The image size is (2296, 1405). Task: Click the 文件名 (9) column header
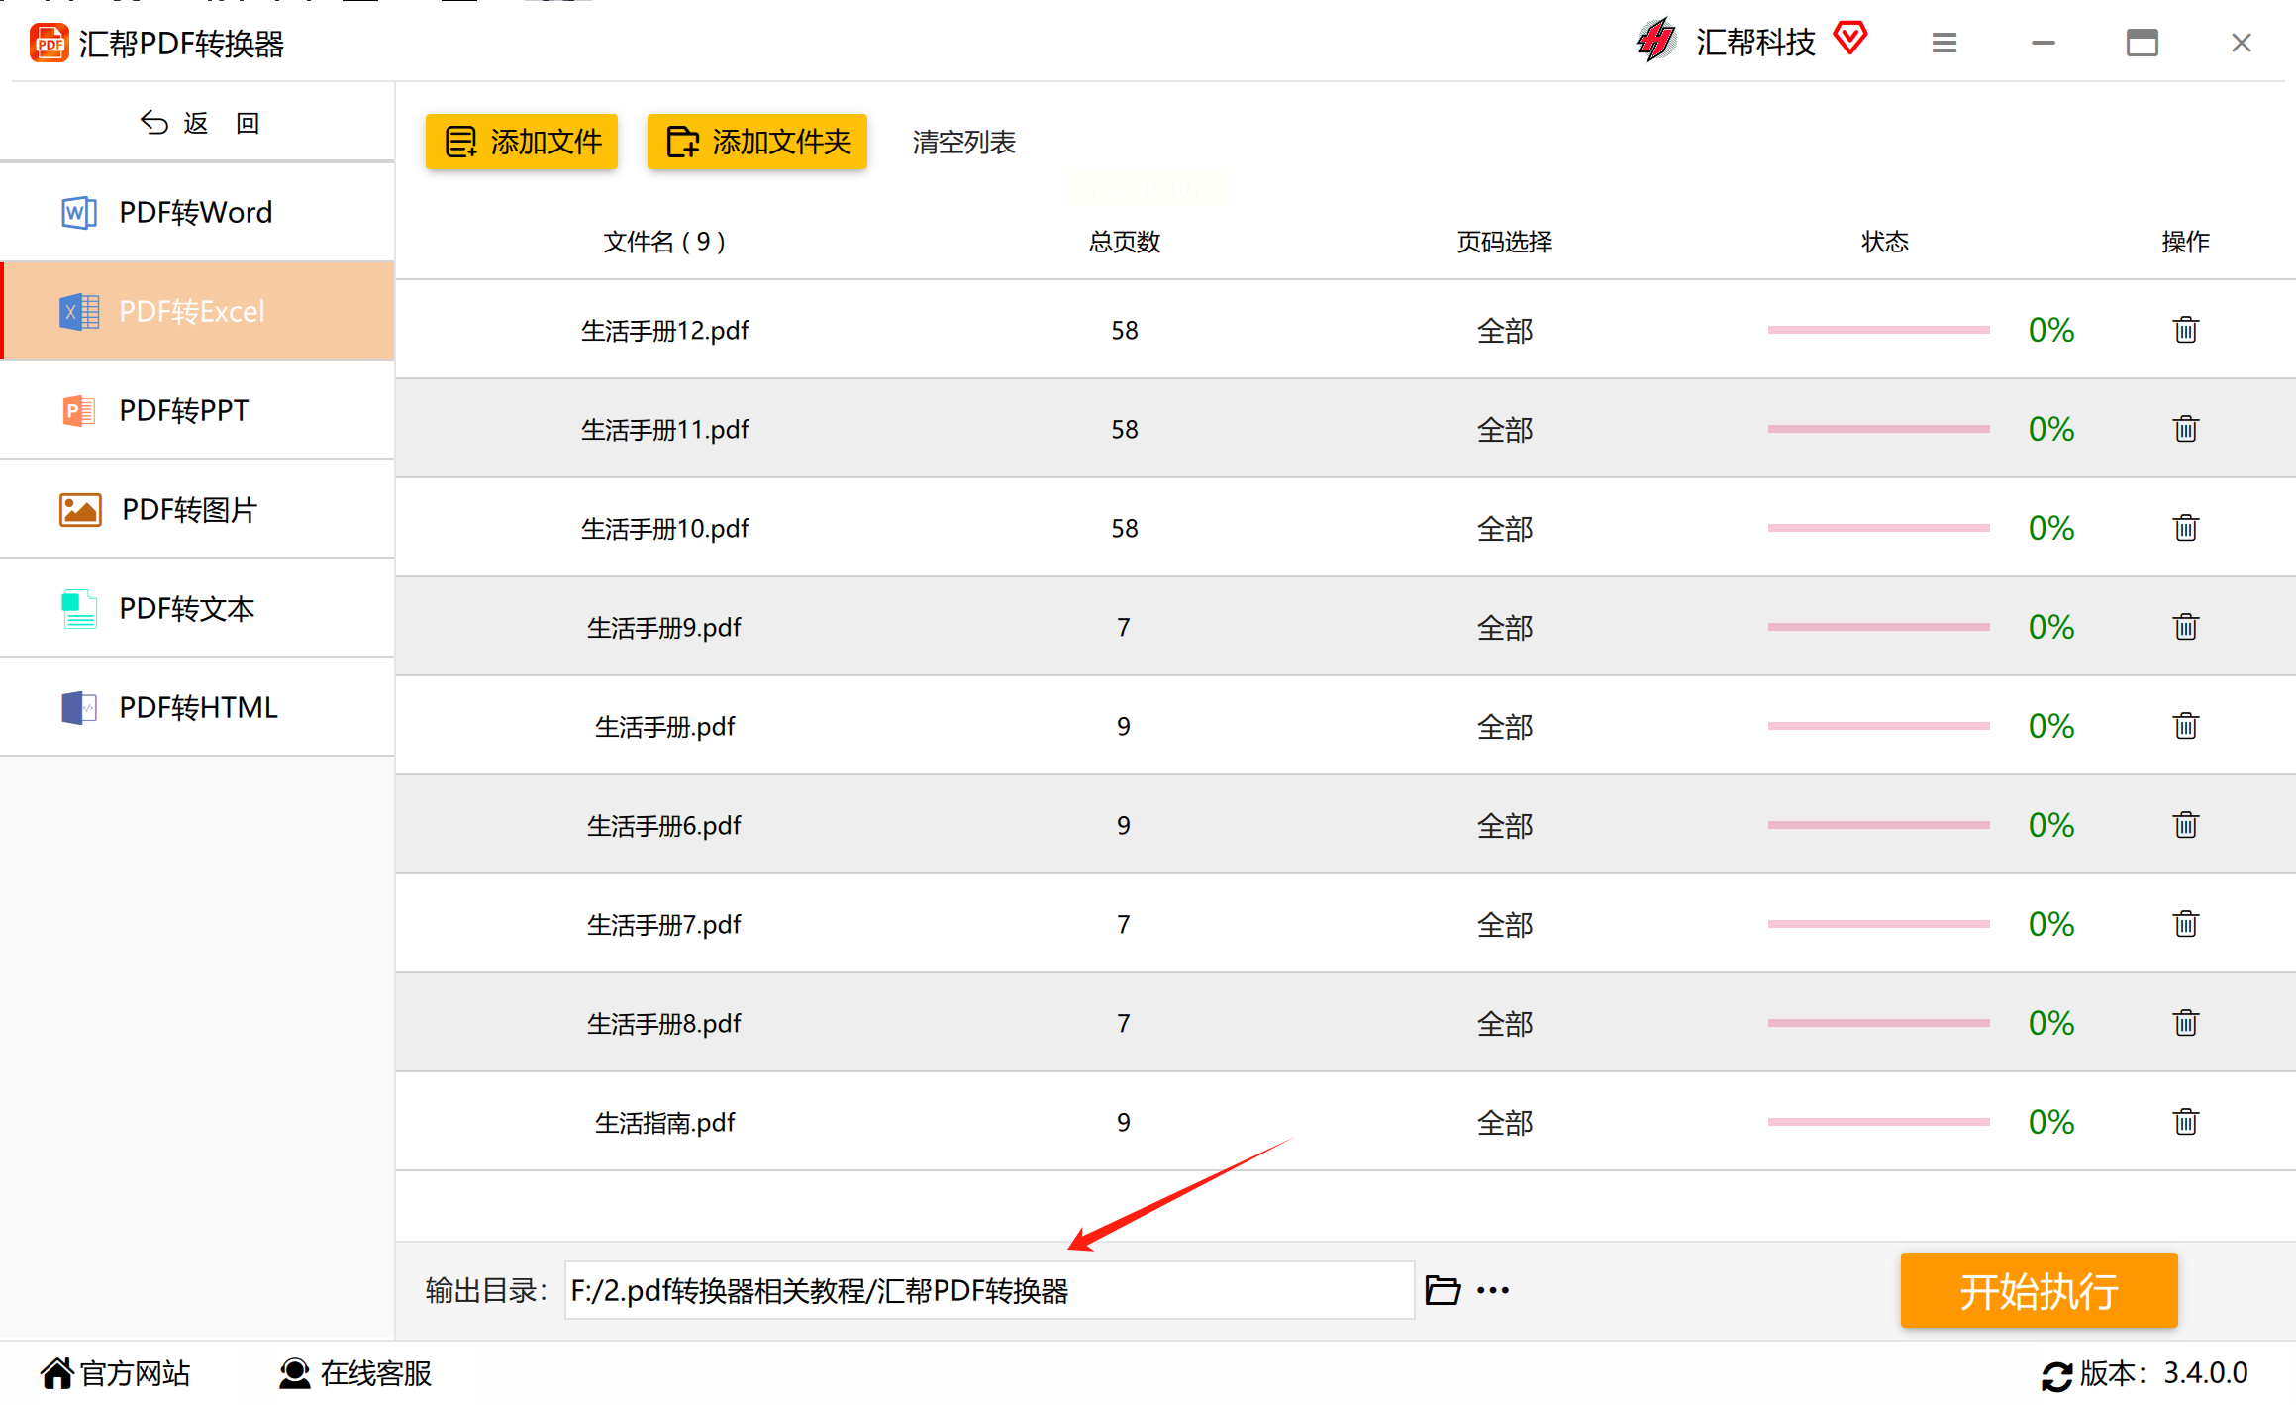[664, 241]
